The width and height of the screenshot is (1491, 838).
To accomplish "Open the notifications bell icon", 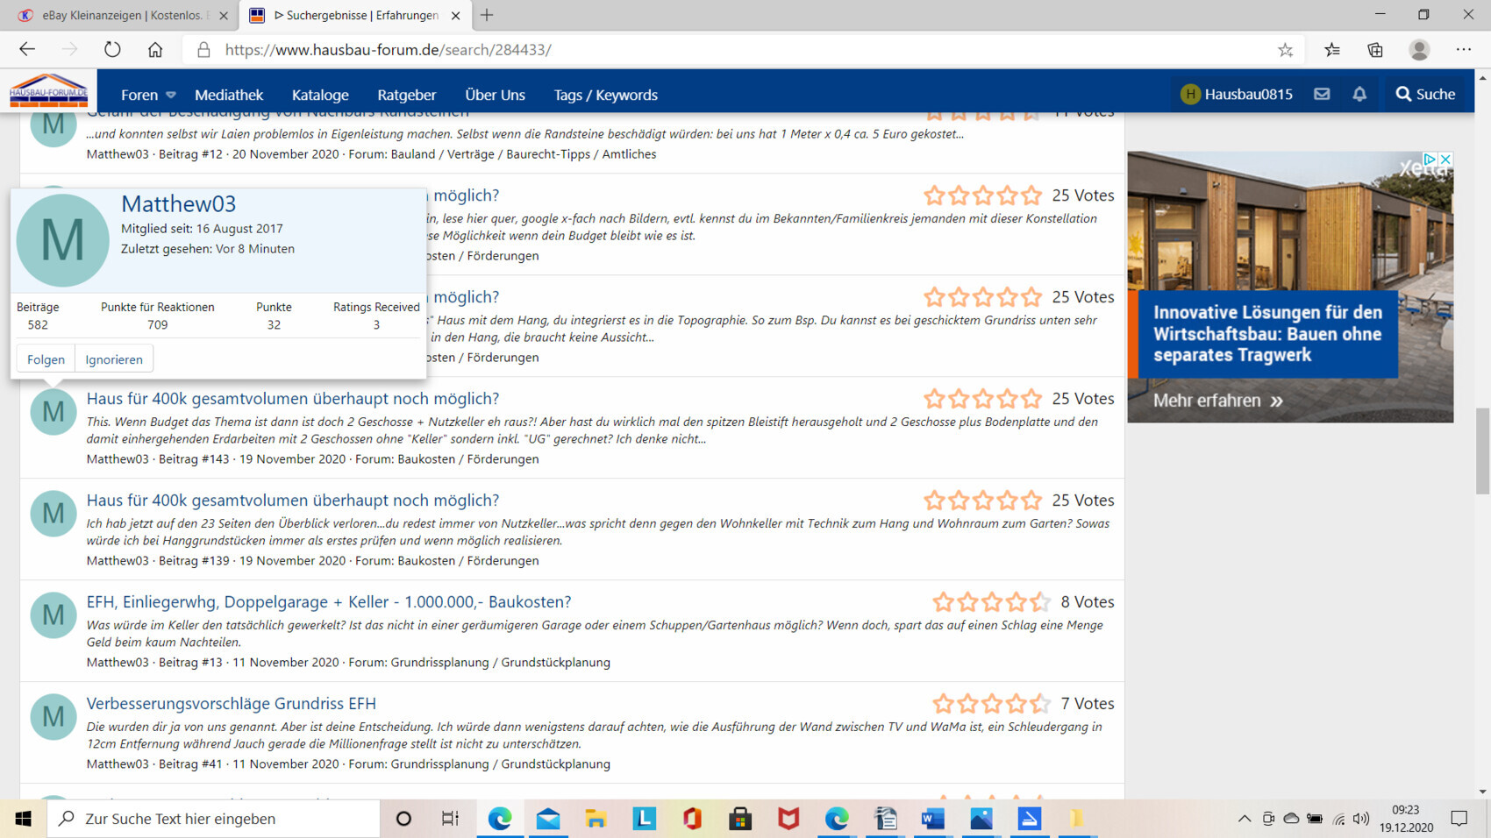I will [1359, 94].
